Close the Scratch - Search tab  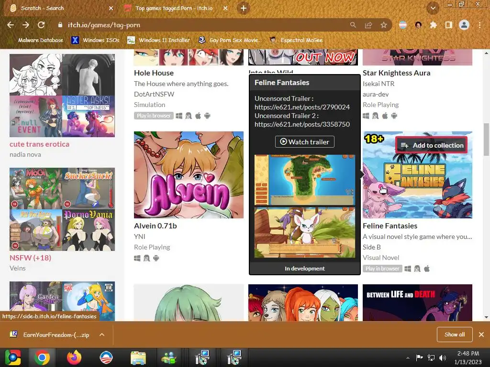[x=111, y=8]
